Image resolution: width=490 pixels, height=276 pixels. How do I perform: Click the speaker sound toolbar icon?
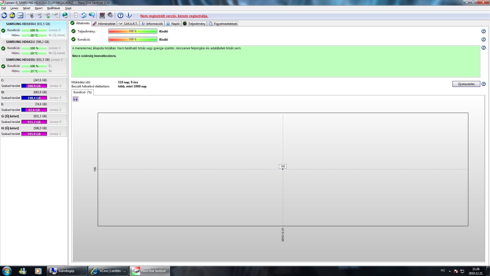point(110,16)
